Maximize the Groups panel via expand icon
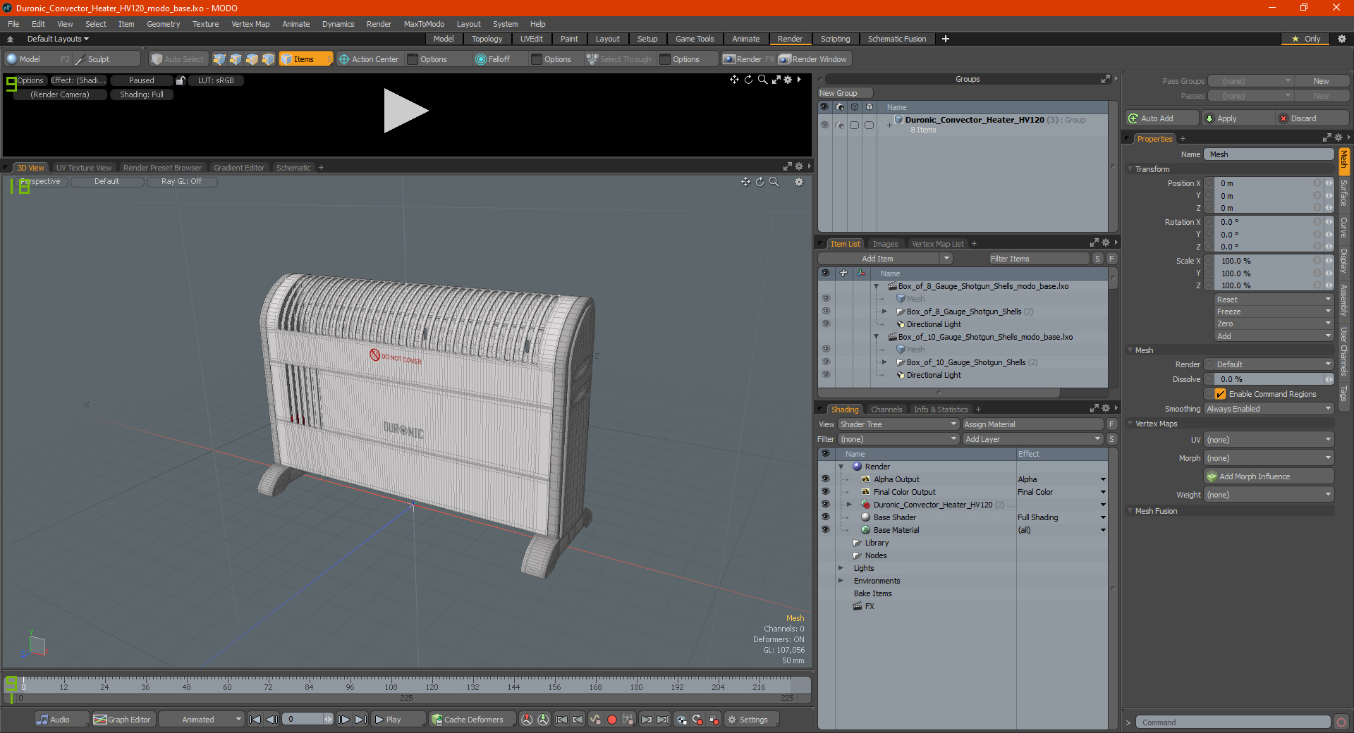The width and height of the screenshot is (1354, 733). pos(1105,79)
